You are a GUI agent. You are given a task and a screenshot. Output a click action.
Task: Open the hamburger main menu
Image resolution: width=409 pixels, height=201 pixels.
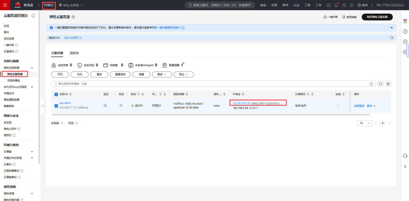(x=5, y=5)
